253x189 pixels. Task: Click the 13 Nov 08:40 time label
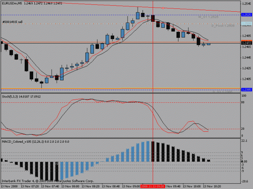[x=111, y=187]
